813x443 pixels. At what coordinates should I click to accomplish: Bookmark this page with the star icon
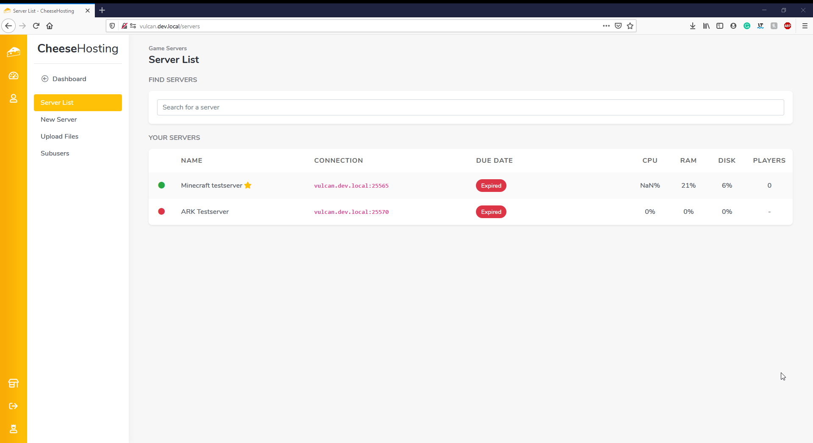(x=630, y=26)
